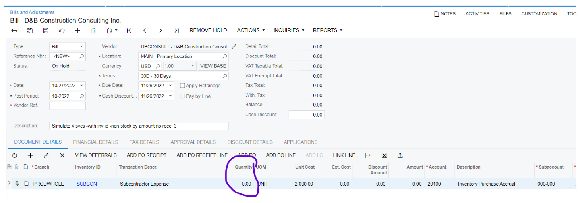
Task: Switch to the FINANCIAL DETAILS tab
Action: point(96,142)
